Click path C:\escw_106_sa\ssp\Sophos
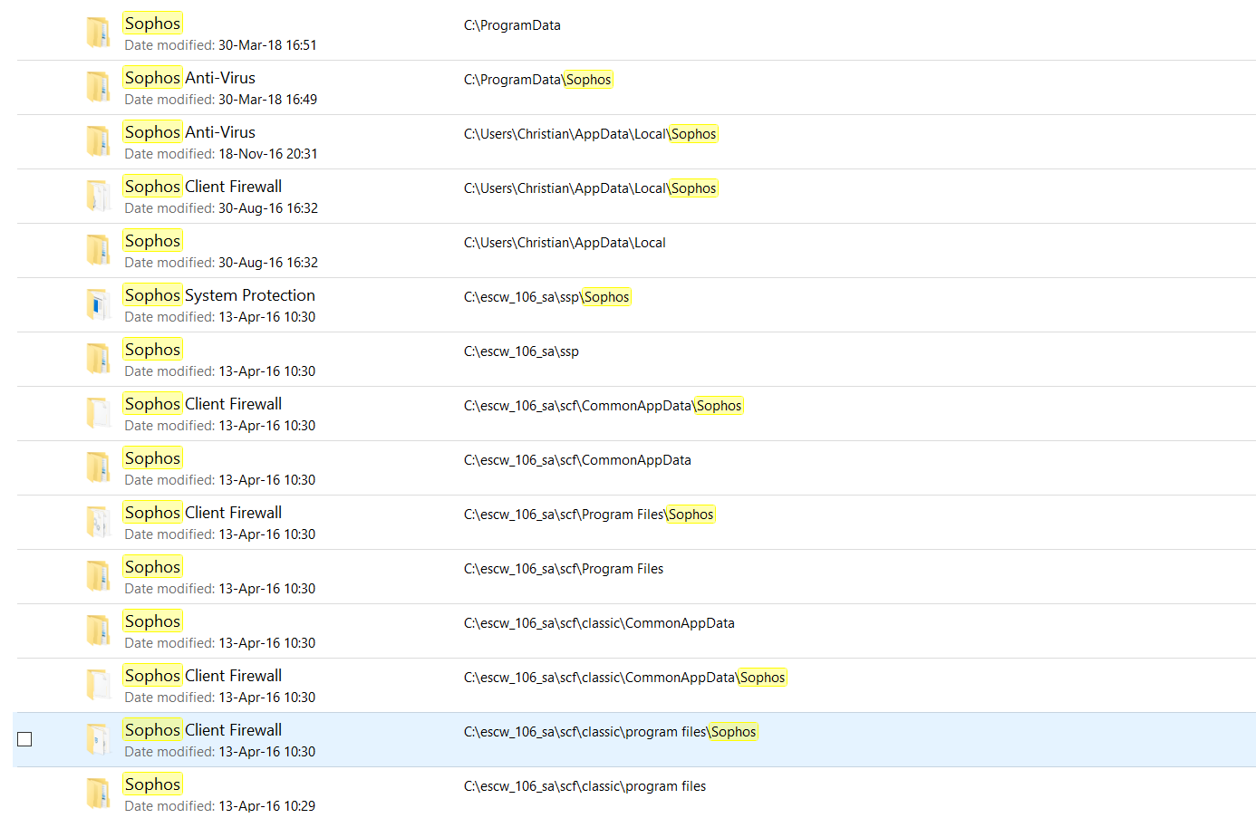Viewport: 1256px width, 818px height. pyautogui.click(x=547, y=297)
